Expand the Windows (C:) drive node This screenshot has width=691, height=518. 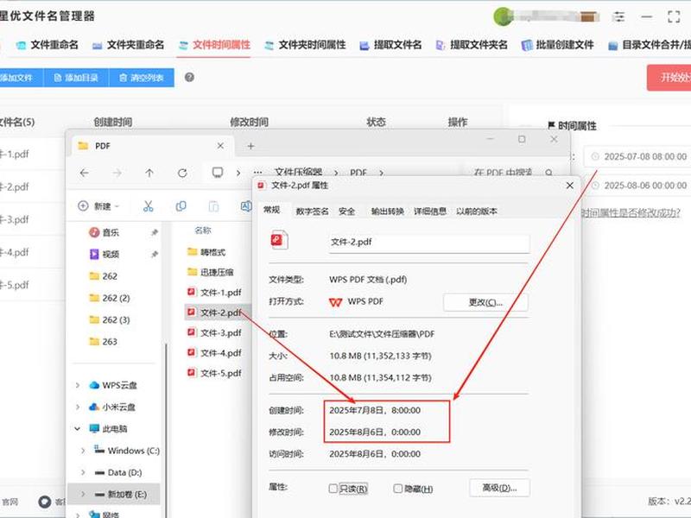point(83,451)
